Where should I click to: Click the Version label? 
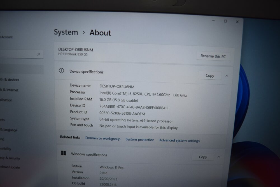(x=77, y=172)
